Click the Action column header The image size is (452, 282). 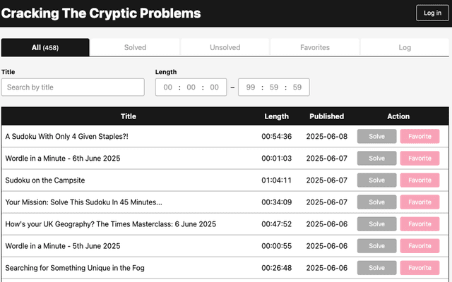point(398,116)
